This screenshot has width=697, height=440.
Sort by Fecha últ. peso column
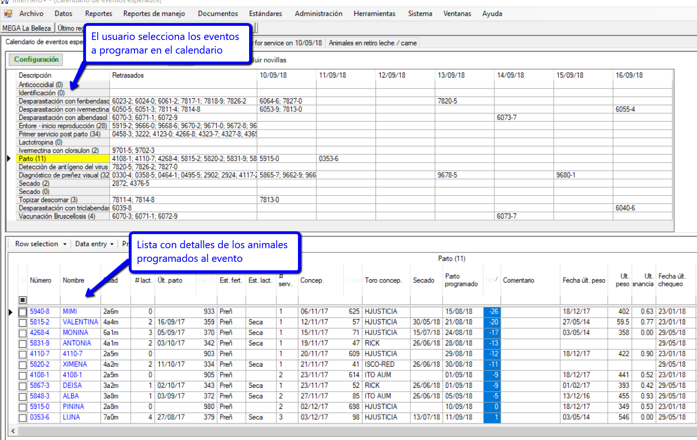pos(584,280)
